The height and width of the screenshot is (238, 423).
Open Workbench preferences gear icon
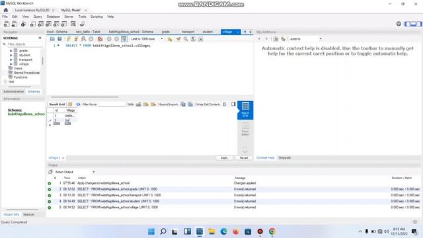point(399,24)
